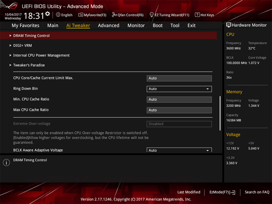Screen dimensions: 272x204
Task: Launch Qfan Control(F6)
Action: click(x=128, y=15)
